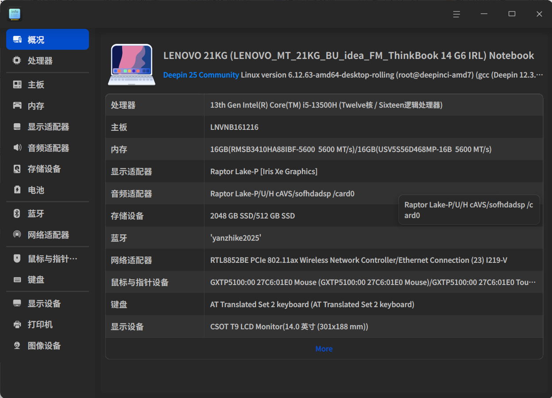
Task: Open the hamburger main menu
Action: (456, 14)
